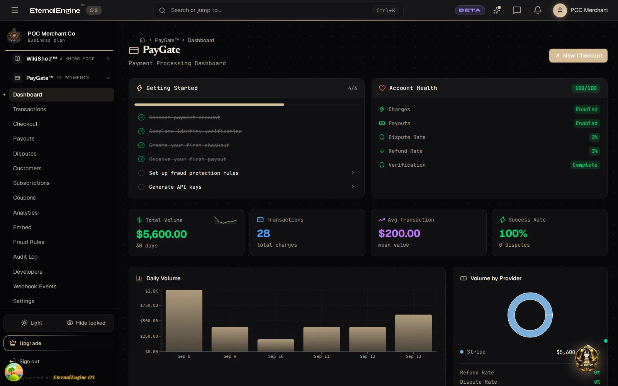Toggle the Light theme mode

[x=32, y=323]
